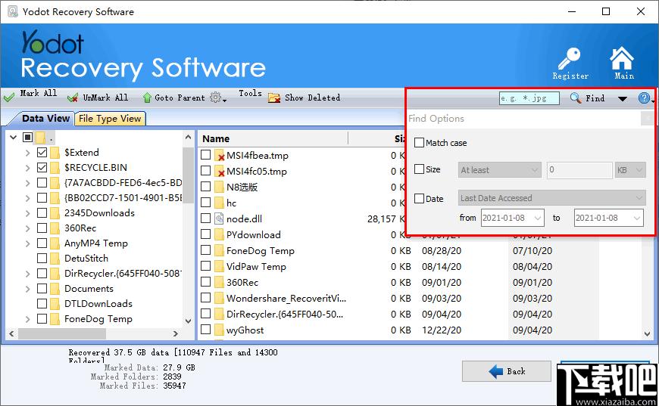Image resolution: width=659 pixels, height=406 pixels.
Task: Click 360Rec folder icon in file list
Action: [219, 282]
